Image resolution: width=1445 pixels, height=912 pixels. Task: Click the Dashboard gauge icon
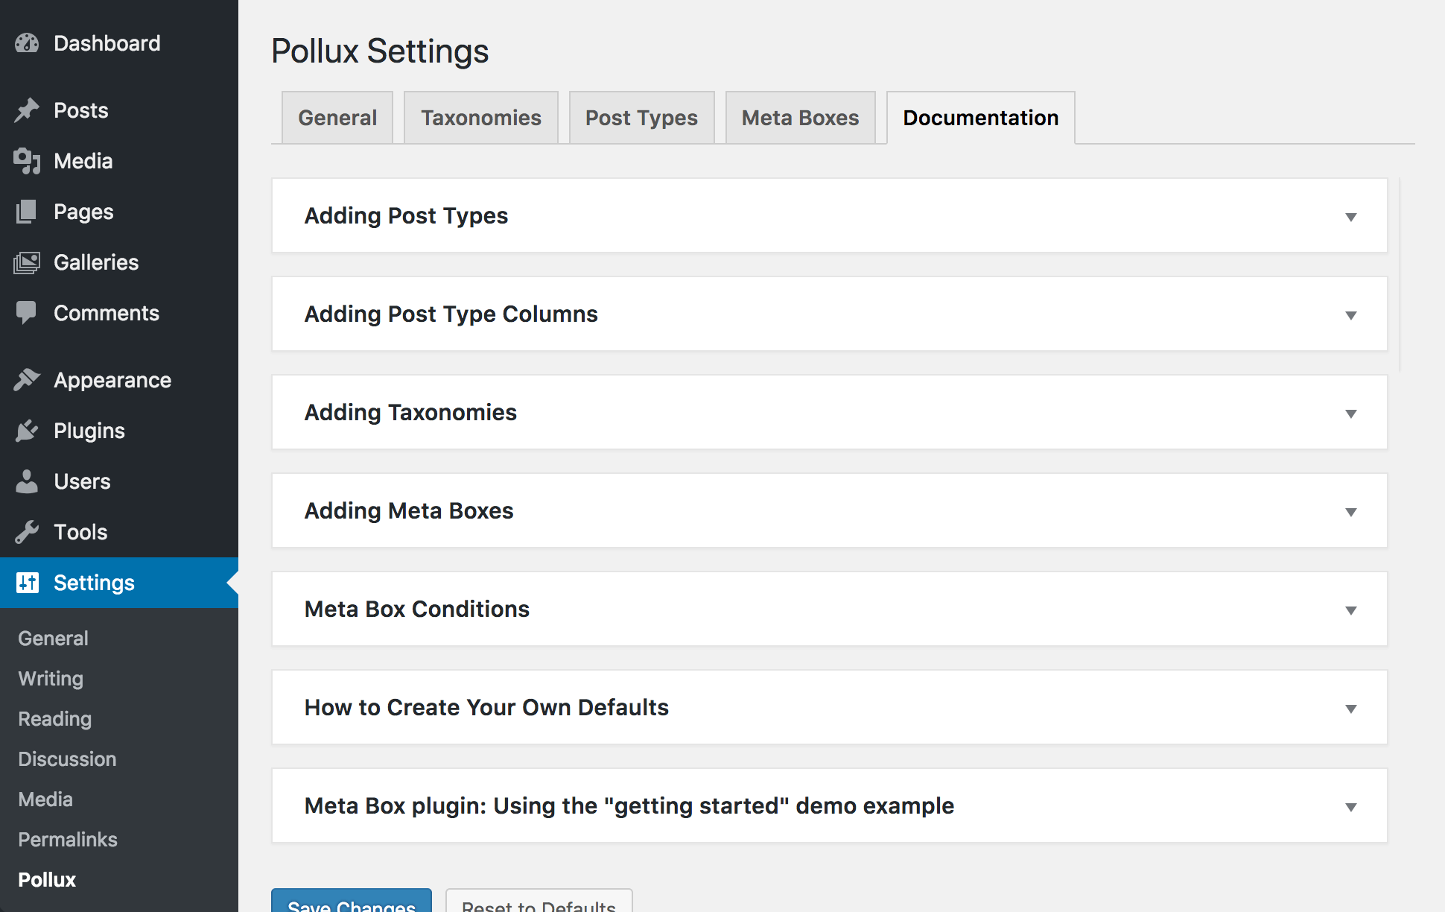[27, 43]
